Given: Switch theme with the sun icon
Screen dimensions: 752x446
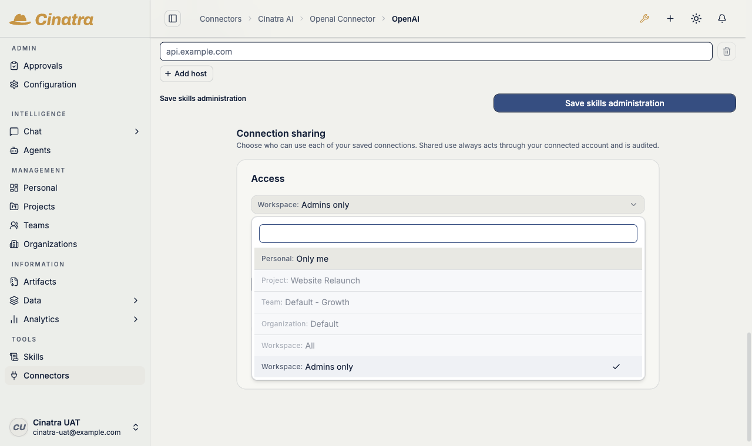Looking at the screenshot, I should coord(696,19).
